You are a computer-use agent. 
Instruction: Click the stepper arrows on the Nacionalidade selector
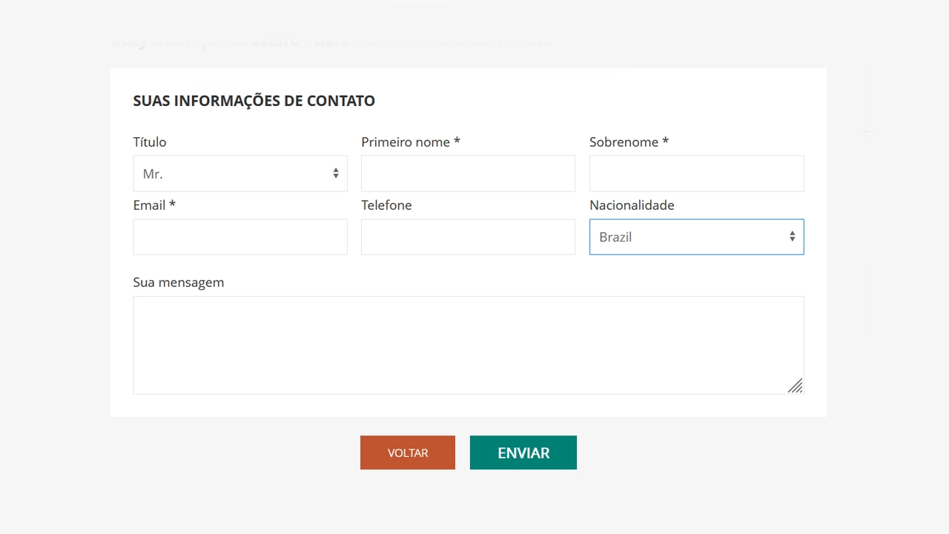(793, 237)
